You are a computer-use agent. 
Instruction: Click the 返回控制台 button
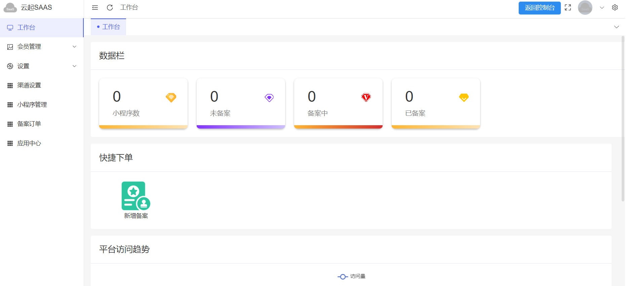pos(540,8)
